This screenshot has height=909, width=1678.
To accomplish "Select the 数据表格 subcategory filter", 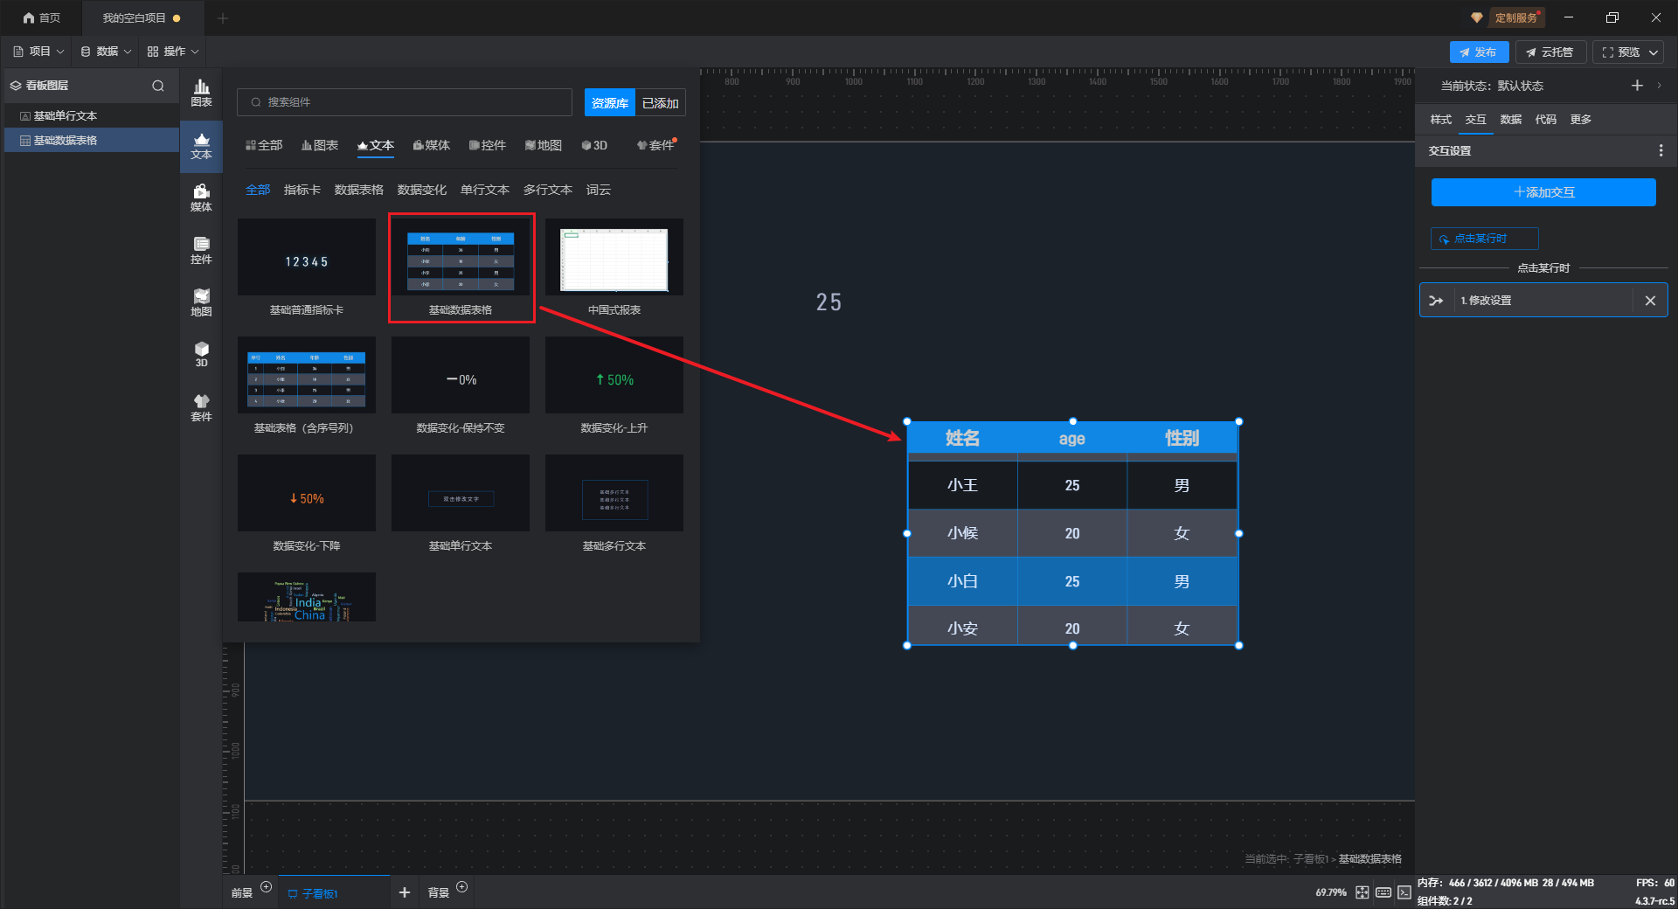I will coord(358,190).
